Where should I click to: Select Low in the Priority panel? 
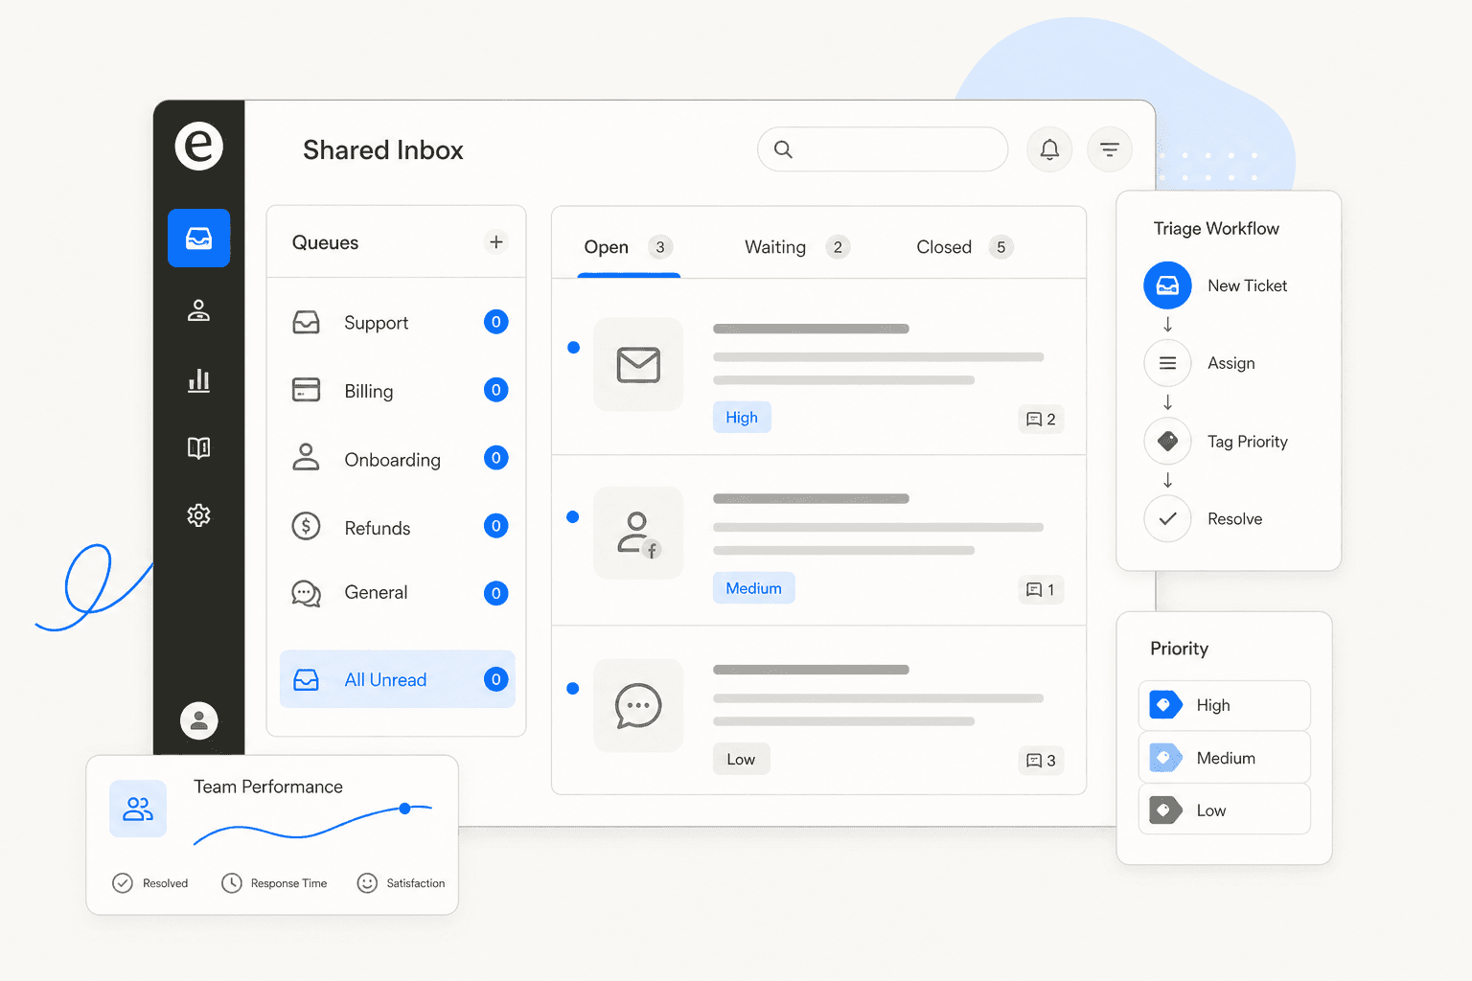[1224, 810]
